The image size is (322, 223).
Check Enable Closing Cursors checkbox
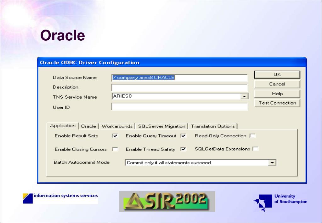click(x=115, y=149)
